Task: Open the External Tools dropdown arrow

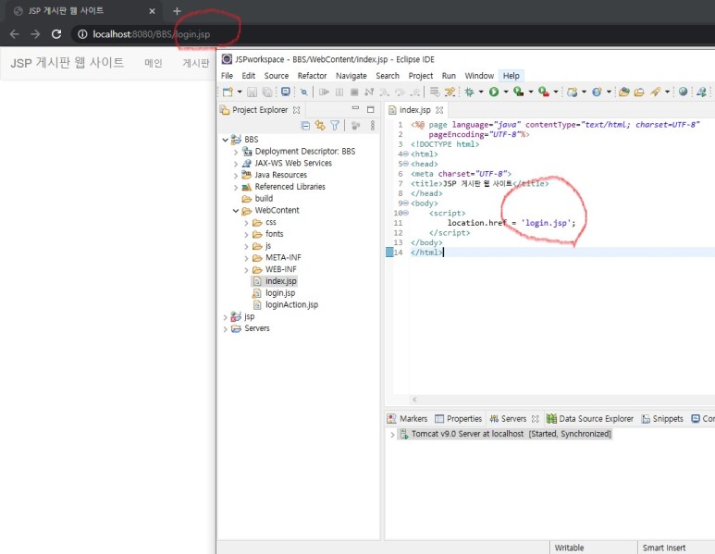Action: point(555,92)
